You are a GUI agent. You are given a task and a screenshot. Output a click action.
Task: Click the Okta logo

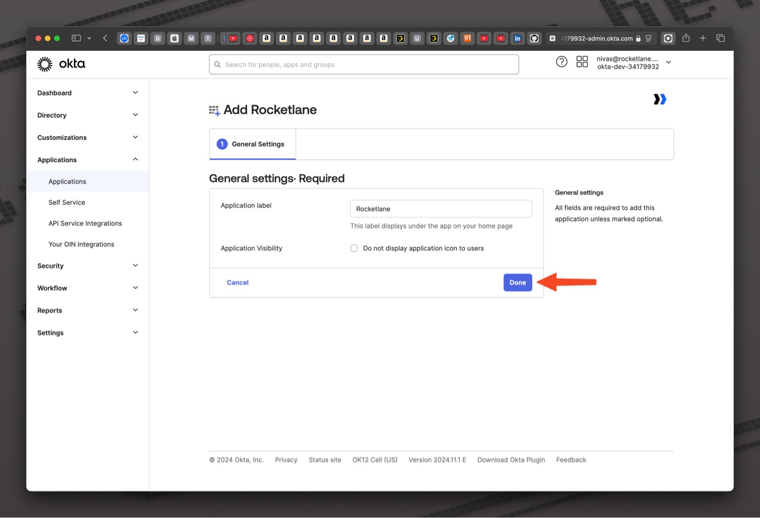tap(61, 64)
